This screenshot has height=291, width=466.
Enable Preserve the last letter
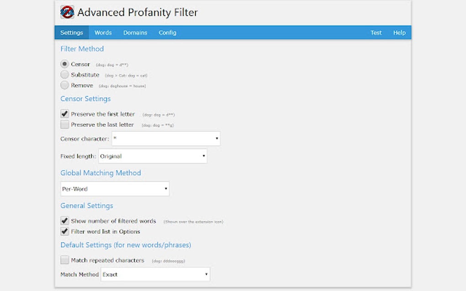click(x=64, y=124)
